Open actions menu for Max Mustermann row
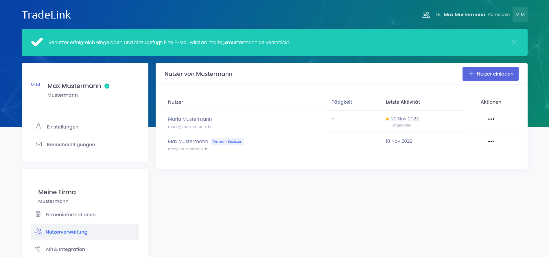Viewport: 549px width, 257px height. point(491,142)
